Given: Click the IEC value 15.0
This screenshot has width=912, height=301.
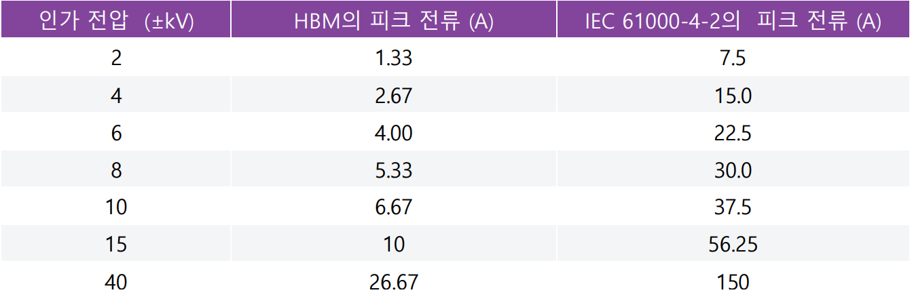Looking at the screenshot, I should click(x=733, y=96).
